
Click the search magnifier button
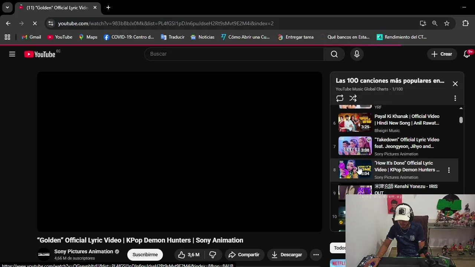pos(334,54)
